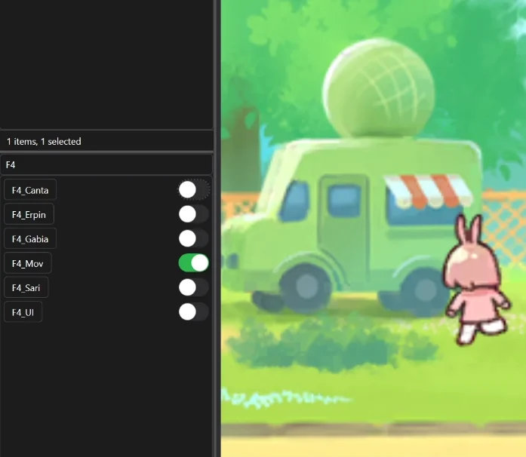Switch on the F4_Sari toggle
The height and width of the screenshot is (457, 526).
click(193, 287)
